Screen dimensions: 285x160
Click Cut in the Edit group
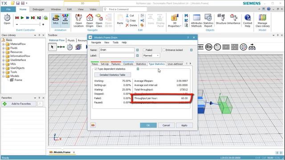[130, 16]
